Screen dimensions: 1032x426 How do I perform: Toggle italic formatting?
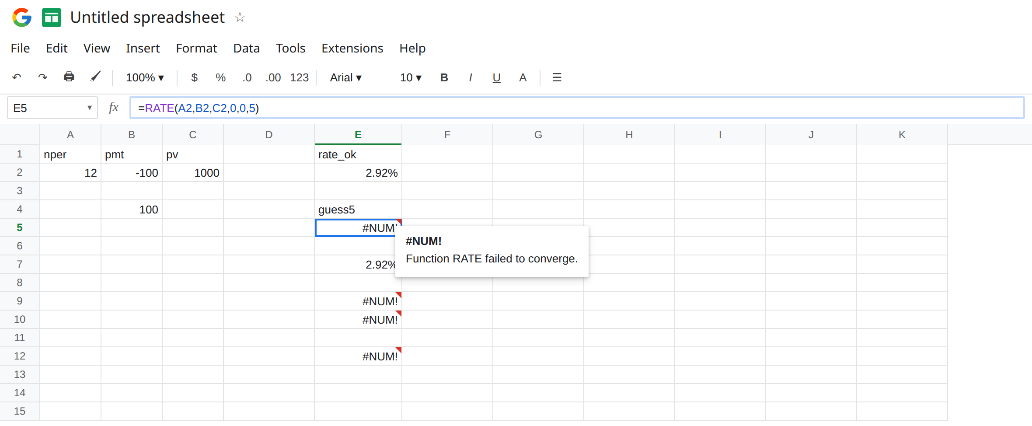[470, 78]
